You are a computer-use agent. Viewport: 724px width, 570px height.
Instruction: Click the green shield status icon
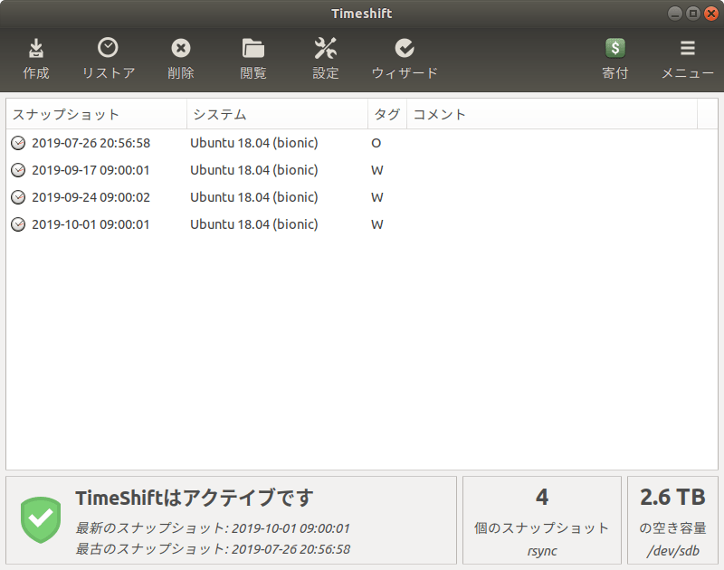[x=41, y=519]
